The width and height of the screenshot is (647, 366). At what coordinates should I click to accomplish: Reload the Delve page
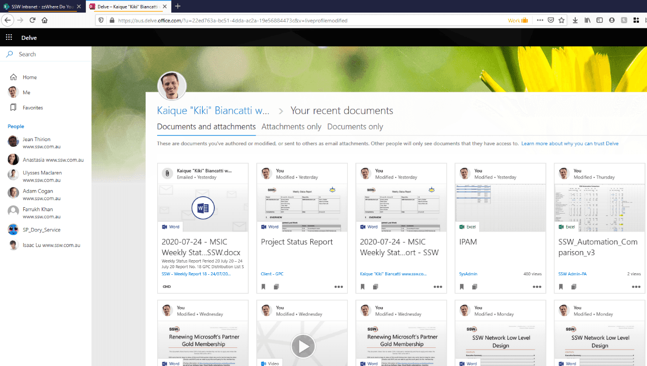32,20
